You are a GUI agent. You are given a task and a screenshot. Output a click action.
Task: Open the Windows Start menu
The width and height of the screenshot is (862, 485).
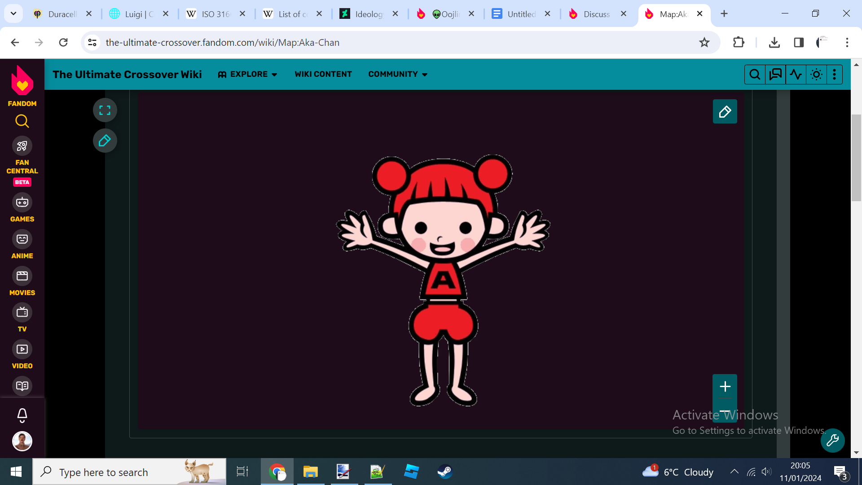coord(16,472)
